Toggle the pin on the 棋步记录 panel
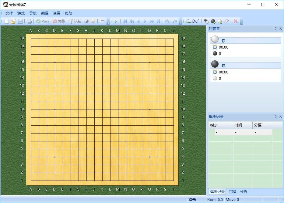Image resolution: width=284 pixels, height=203 pixels. point(276,117)
